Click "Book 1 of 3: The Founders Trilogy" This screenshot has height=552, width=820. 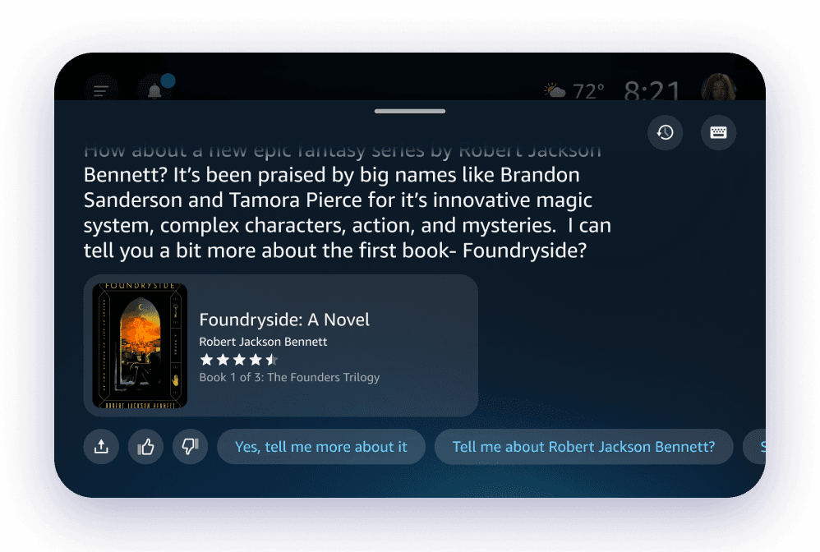tap(289, 377)
